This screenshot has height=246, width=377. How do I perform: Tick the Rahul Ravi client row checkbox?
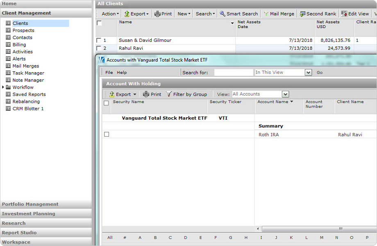pos(98,48)
